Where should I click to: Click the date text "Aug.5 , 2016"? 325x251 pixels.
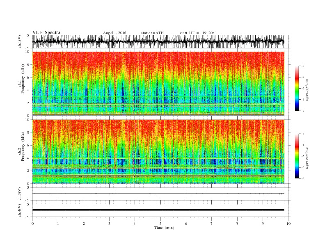[114, 33]
